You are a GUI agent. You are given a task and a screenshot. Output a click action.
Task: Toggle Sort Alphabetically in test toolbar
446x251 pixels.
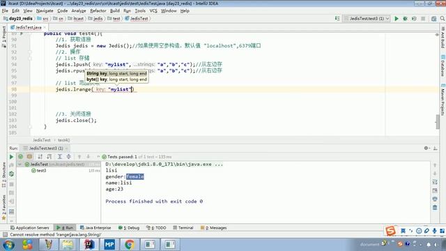coord(40,156)
